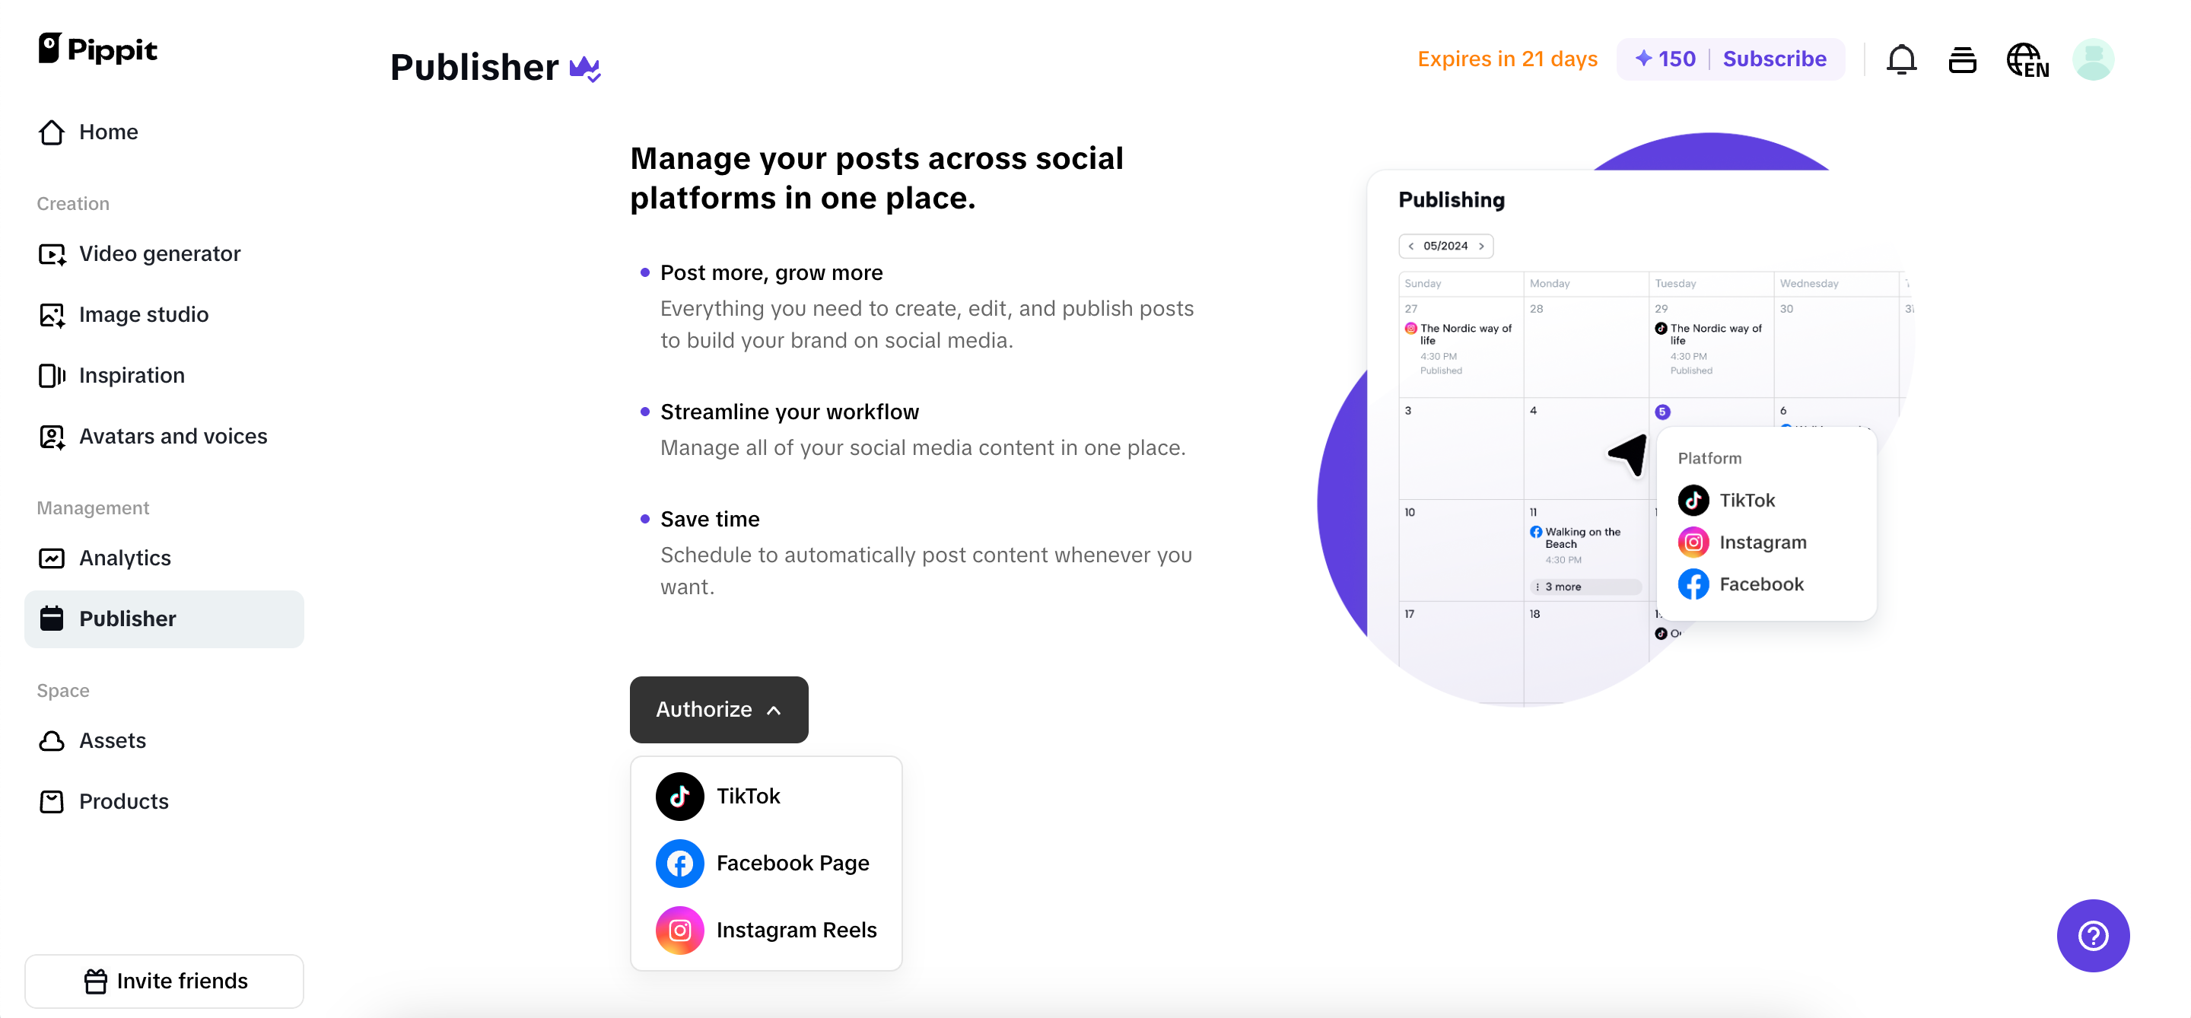Click the Pippit logo

[98, 49]
